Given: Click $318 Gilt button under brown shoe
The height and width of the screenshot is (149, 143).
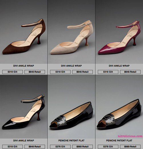Looking at the screenshot, I should [13, 72].
